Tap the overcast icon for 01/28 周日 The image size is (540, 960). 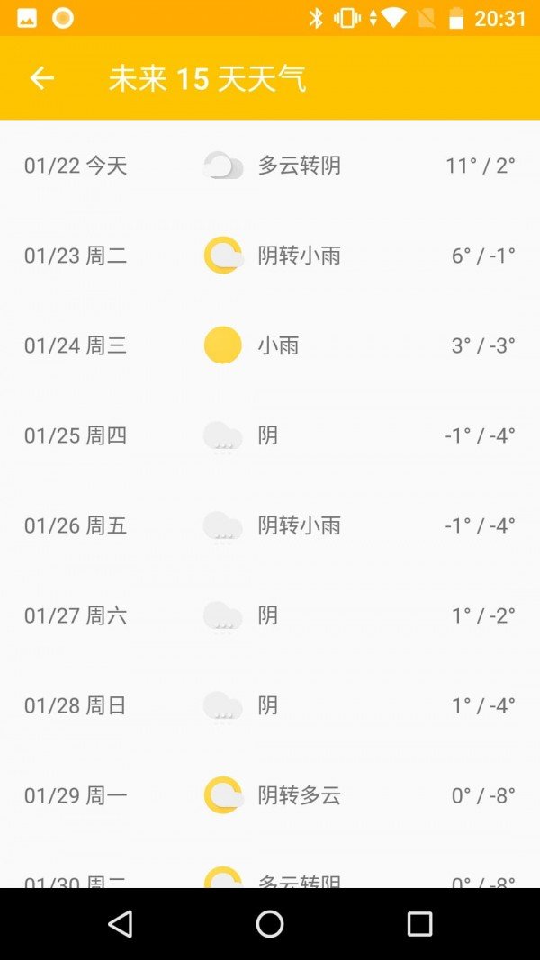pos(222,706)
